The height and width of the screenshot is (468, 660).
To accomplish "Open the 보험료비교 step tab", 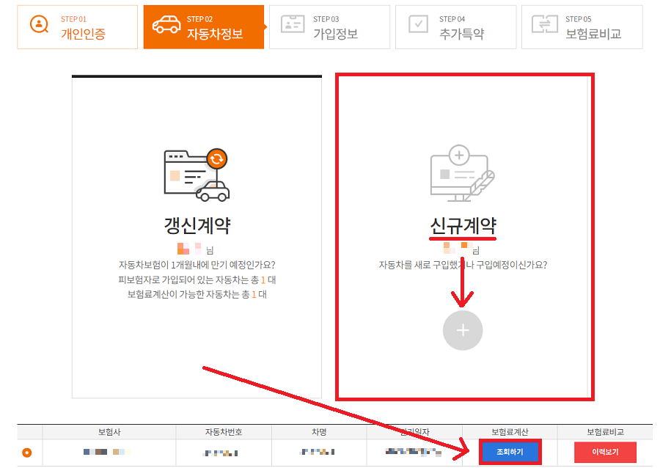I will click(x=582, y=27).
